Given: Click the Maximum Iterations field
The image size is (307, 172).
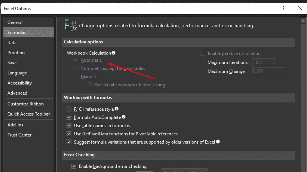Looking at the screenshot, I should point(262,62).
